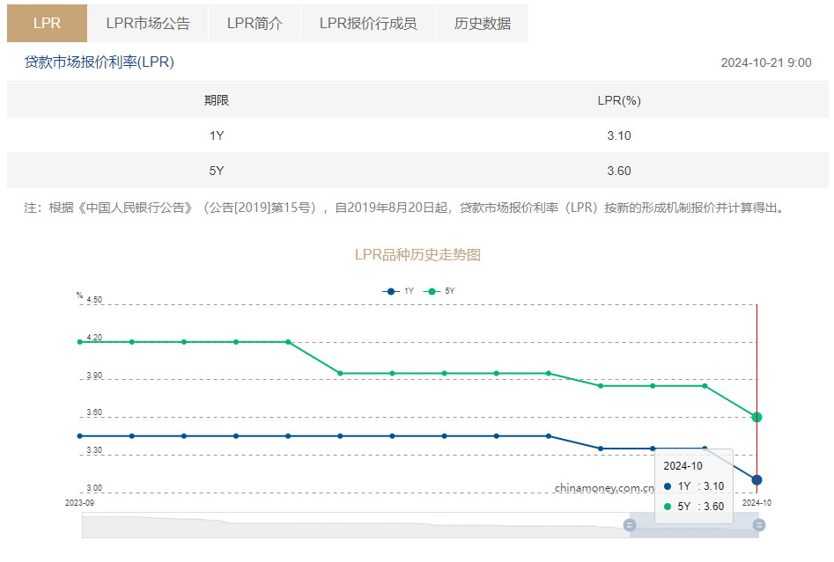This screenshot has width=834, height=562.
Task: Open the LPR市场公告 tab
Action: coord(148,24)
